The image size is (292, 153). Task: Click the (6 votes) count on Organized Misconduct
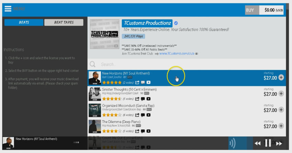coord(128,115)
